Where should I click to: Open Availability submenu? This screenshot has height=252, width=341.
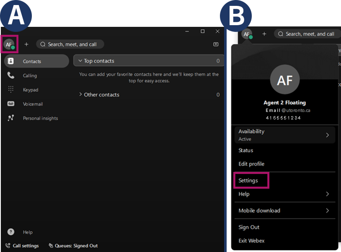[285, 135]
